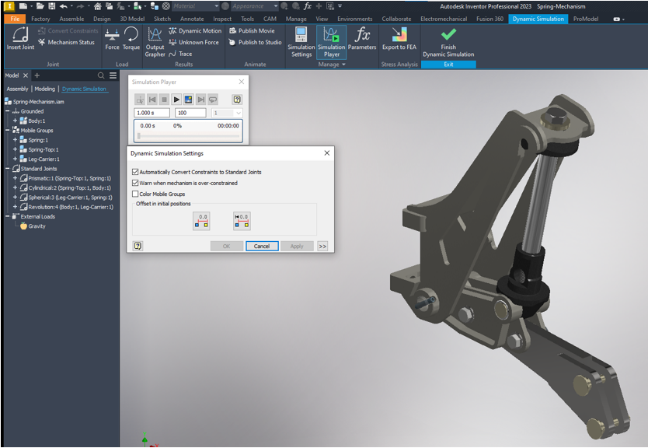648x448 pixels.
Task: Click Cancel in Simulation Settings dialog
Action: (x=262, y=246)
